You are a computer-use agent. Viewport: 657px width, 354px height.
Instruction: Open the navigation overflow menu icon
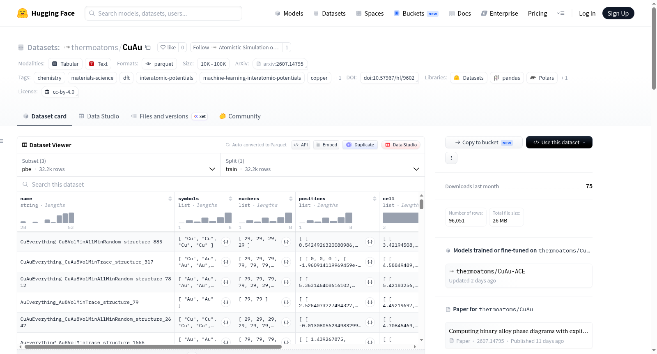click(561, 13)
